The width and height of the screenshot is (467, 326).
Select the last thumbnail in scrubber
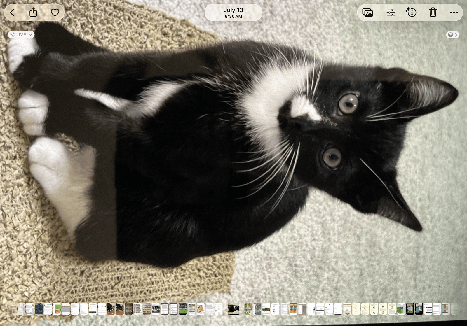[455, 309]
